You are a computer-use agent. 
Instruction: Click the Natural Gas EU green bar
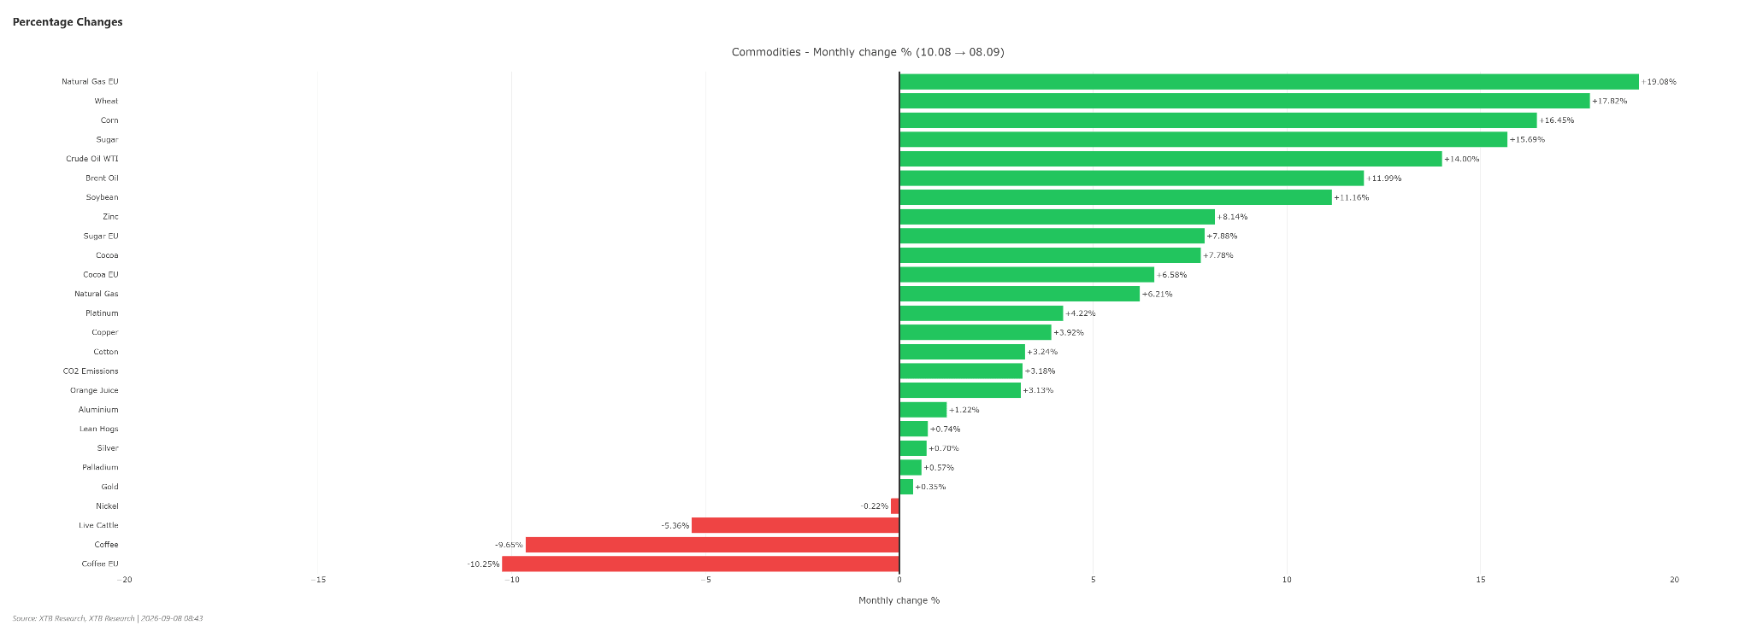pos(1269,82)
